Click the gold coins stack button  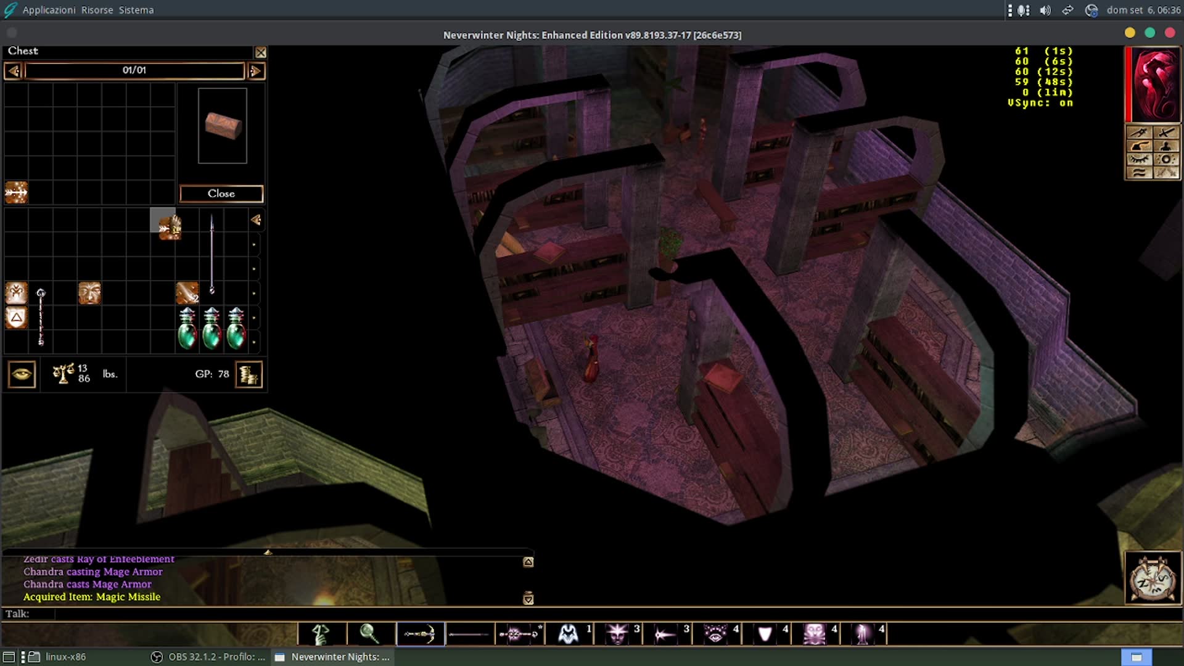point(249,374)
